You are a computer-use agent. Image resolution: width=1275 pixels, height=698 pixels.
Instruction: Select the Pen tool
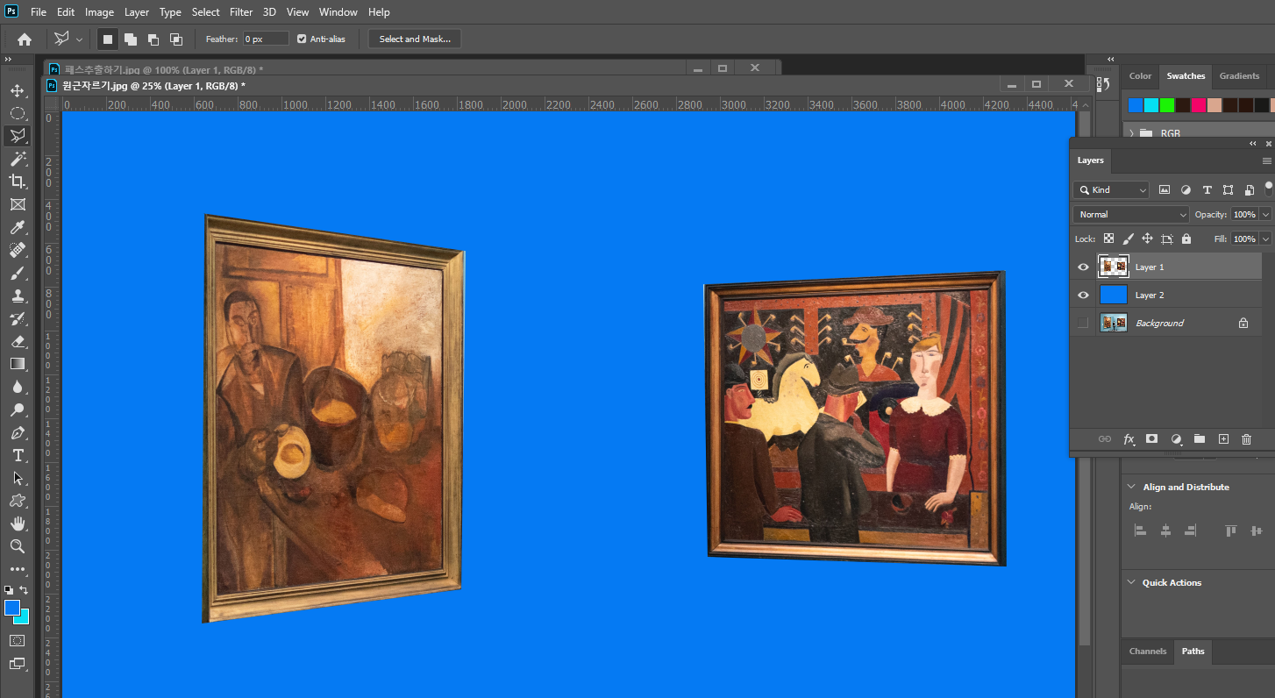click(x=17, y=433)
